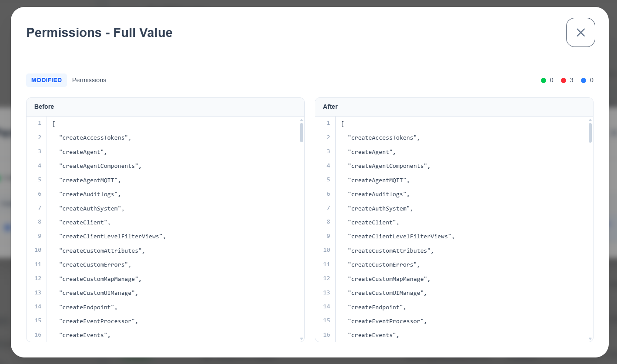Click the red removed-count indicator dot
This screenshot has width=617, height=364.
point(564,80)
